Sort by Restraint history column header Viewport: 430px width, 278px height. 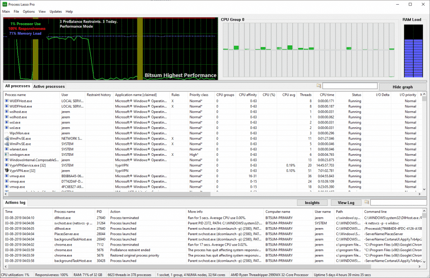click(99, 95)
